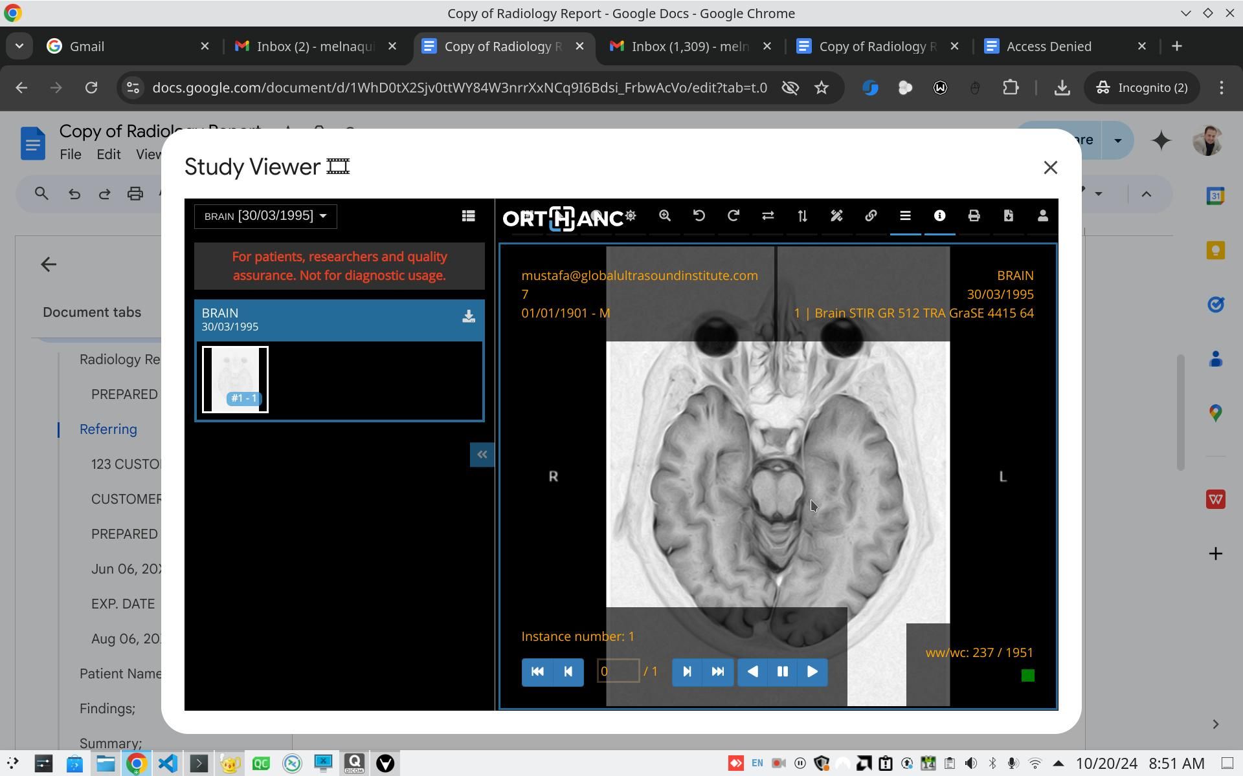Hide the side panel with chevron

tap(1215, 724)
